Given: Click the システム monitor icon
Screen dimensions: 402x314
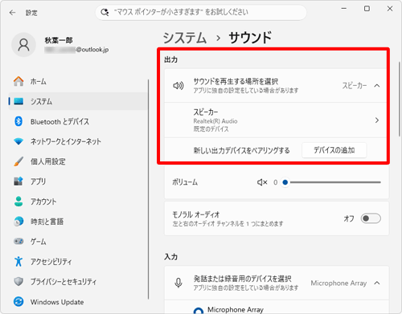Looking at the screenshot, I should [x=18, y=101].
